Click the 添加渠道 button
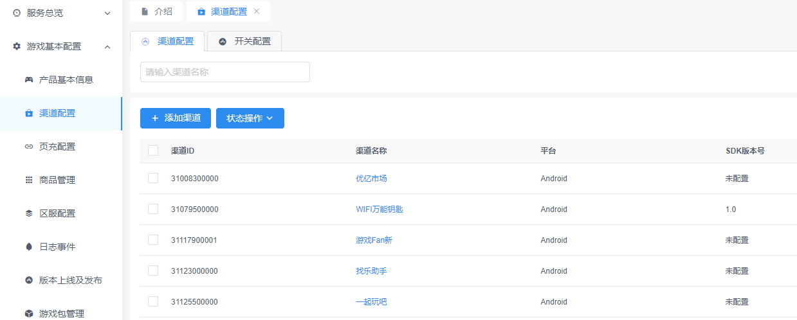Screen dimensions: 797x320 pyautogui.click(x=176, y=118)
